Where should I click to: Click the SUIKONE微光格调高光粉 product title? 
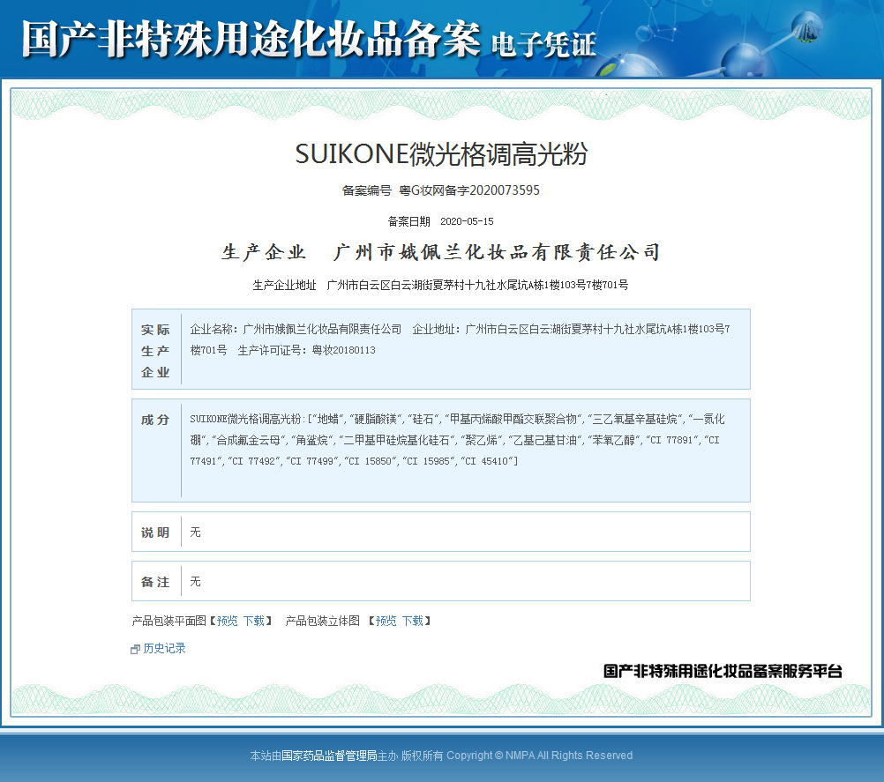tap(440, 154)
